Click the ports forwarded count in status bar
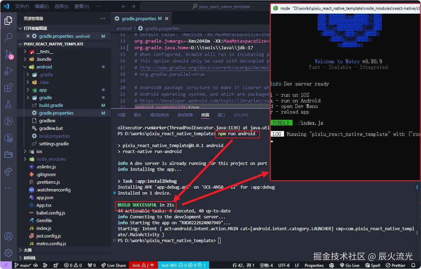 tap(92, 265)
